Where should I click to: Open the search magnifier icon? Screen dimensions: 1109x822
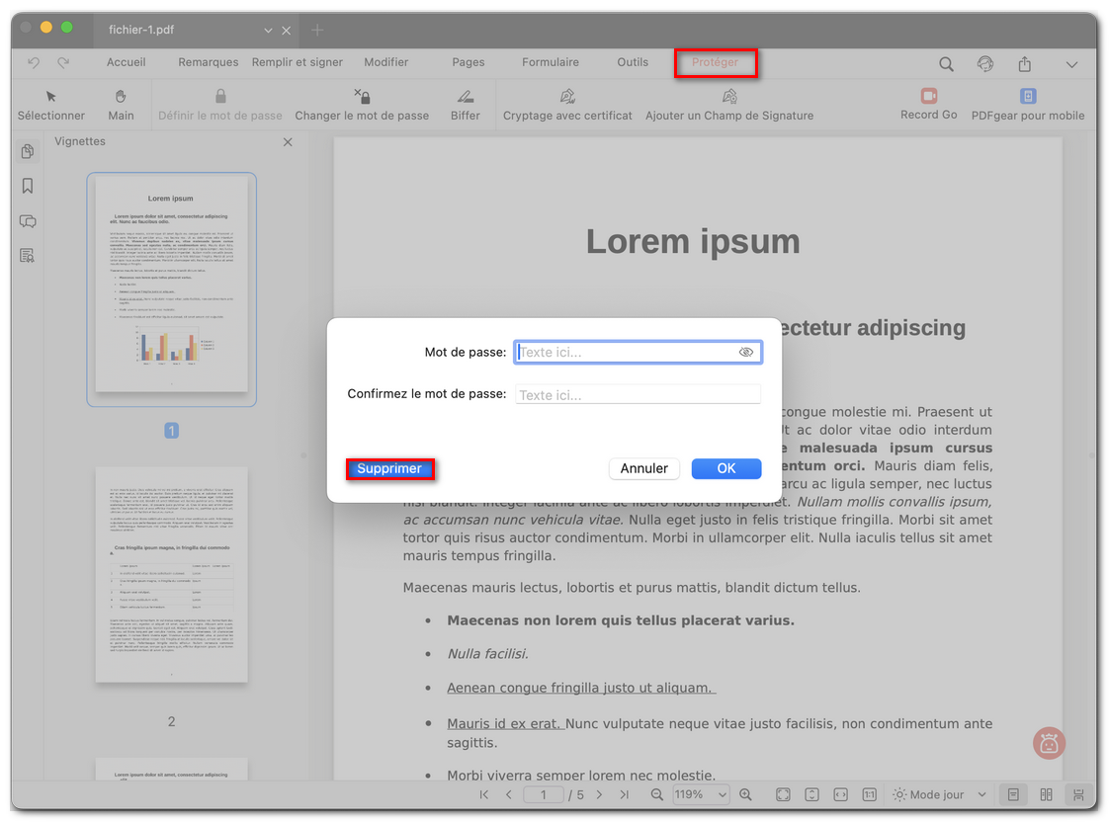946,63
